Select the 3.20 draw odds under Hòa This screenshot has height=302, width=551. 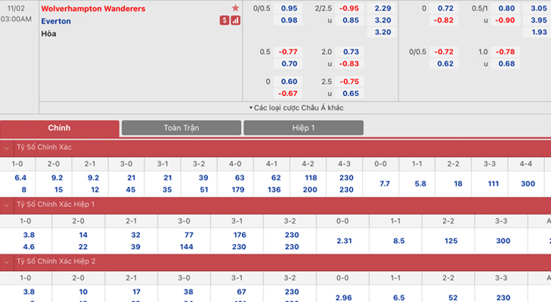[382, 32]
